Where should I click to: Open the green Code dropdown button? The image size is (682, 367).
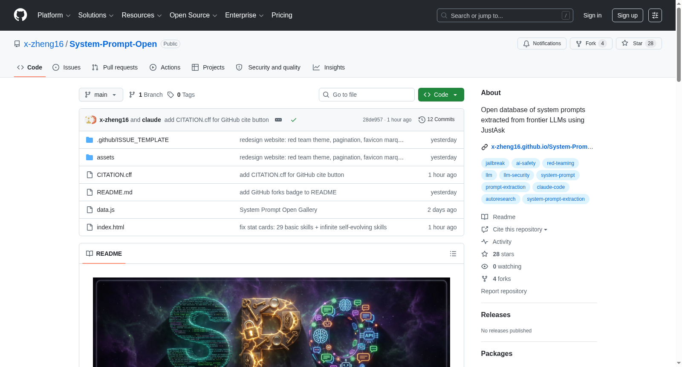(x=441, y=95)
